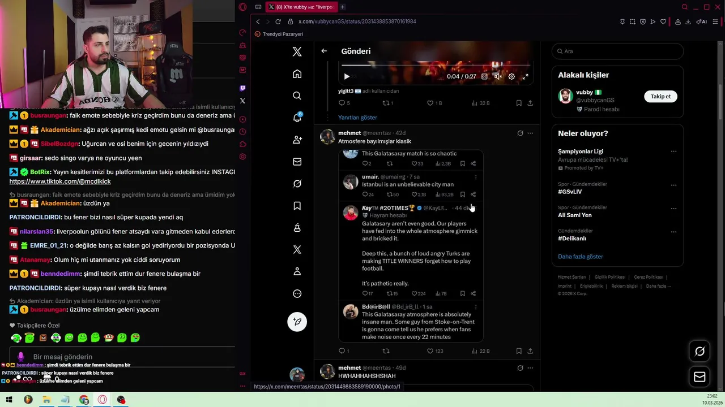Share the top video post
The image size is (725, 407).
[530, 103]
